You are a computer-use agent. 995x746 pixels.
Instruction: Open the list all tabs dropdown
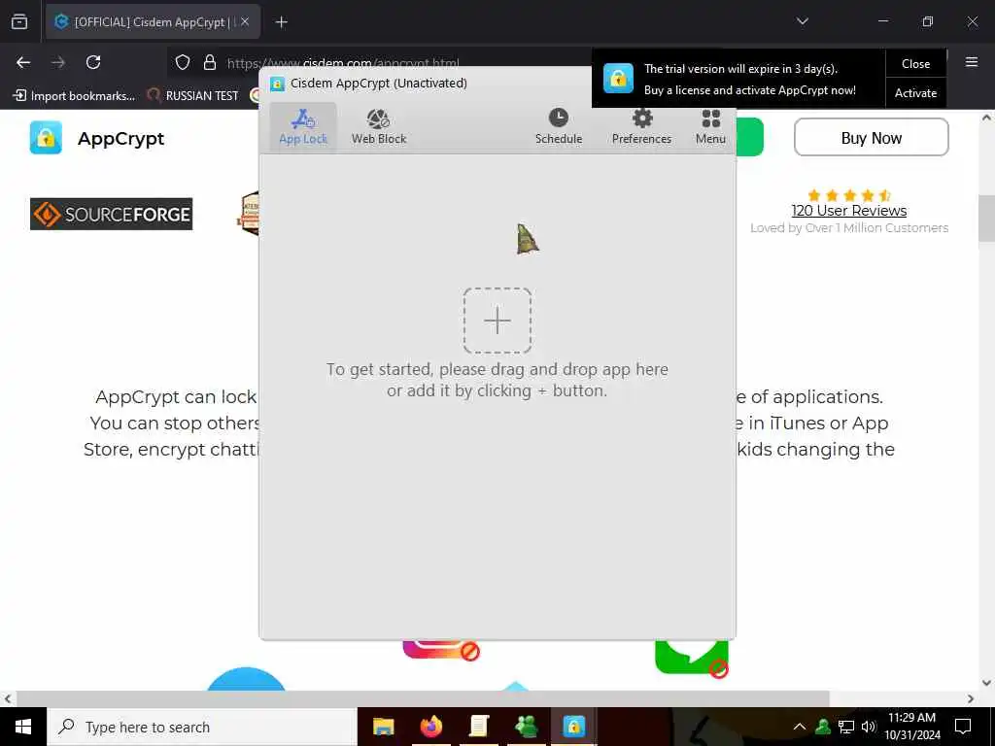(802, 21)
